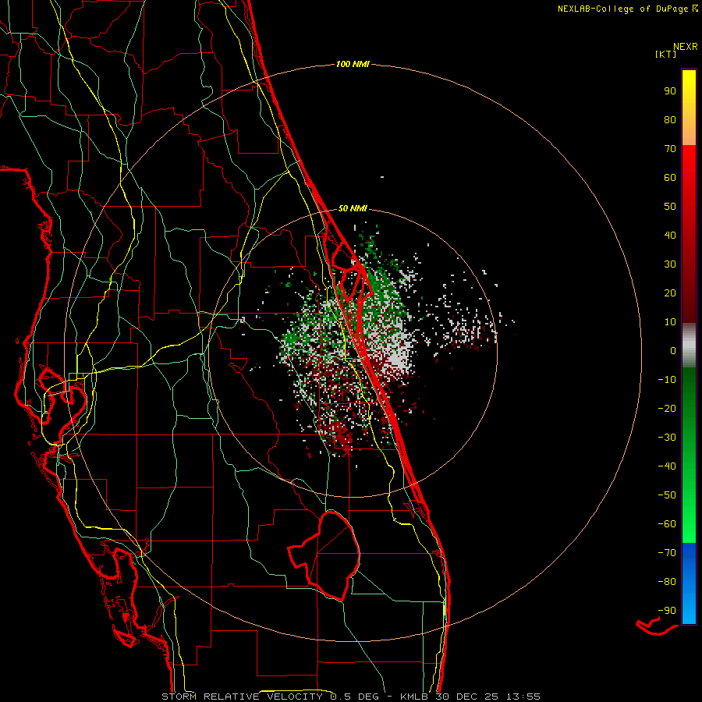Click the positive 60 scale value
Viewport: 702px width, 702px height.
tap(670, 177)
